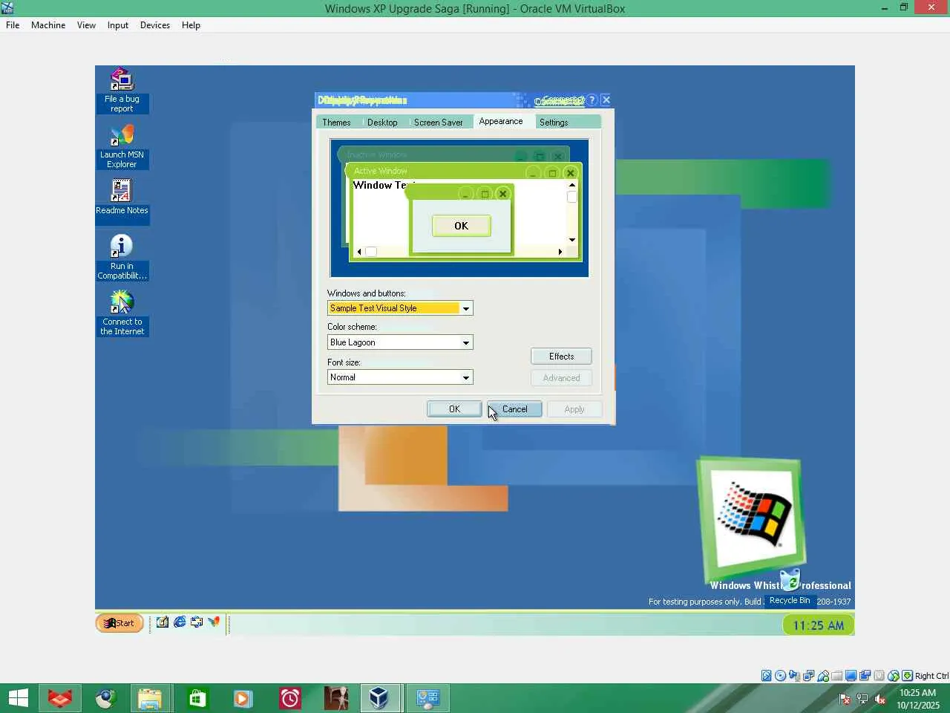Open File Explorer on the host taskbar
950x713 pixels.
[150, 698]
